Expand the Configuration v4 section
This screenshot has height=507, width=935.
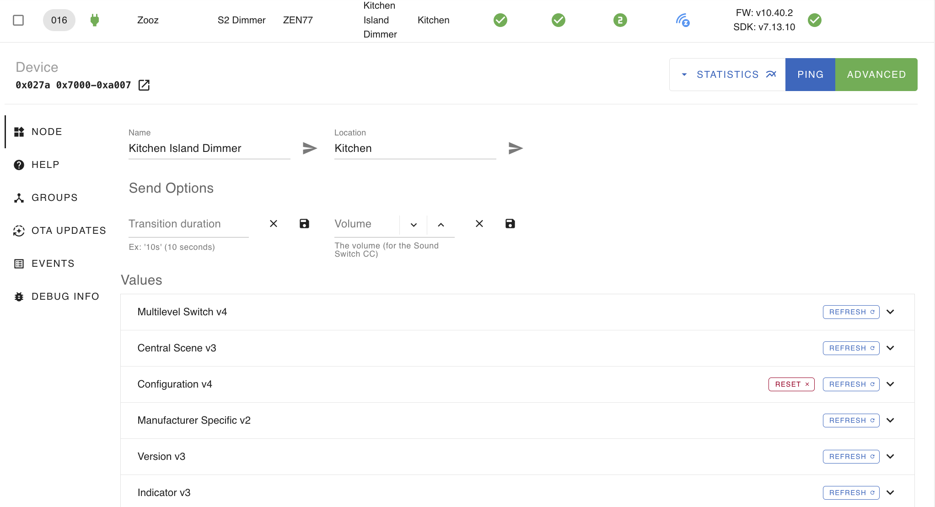[x=890, y=384]
